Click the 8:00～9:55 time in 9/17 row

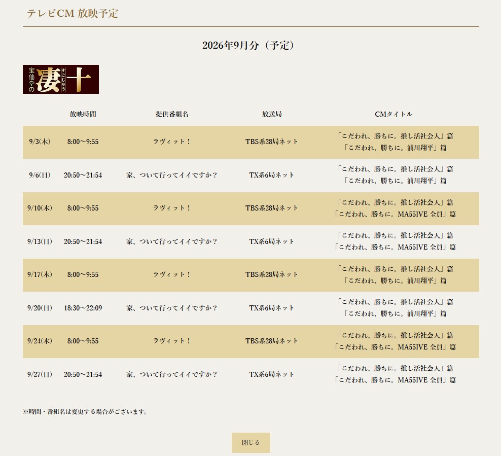tap(83, 274)
